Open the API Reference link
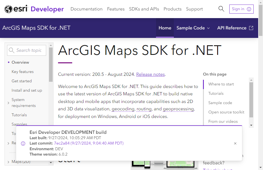Image resolution: width=263 pixels, height=170 pixels. click(x=232, y=28)
